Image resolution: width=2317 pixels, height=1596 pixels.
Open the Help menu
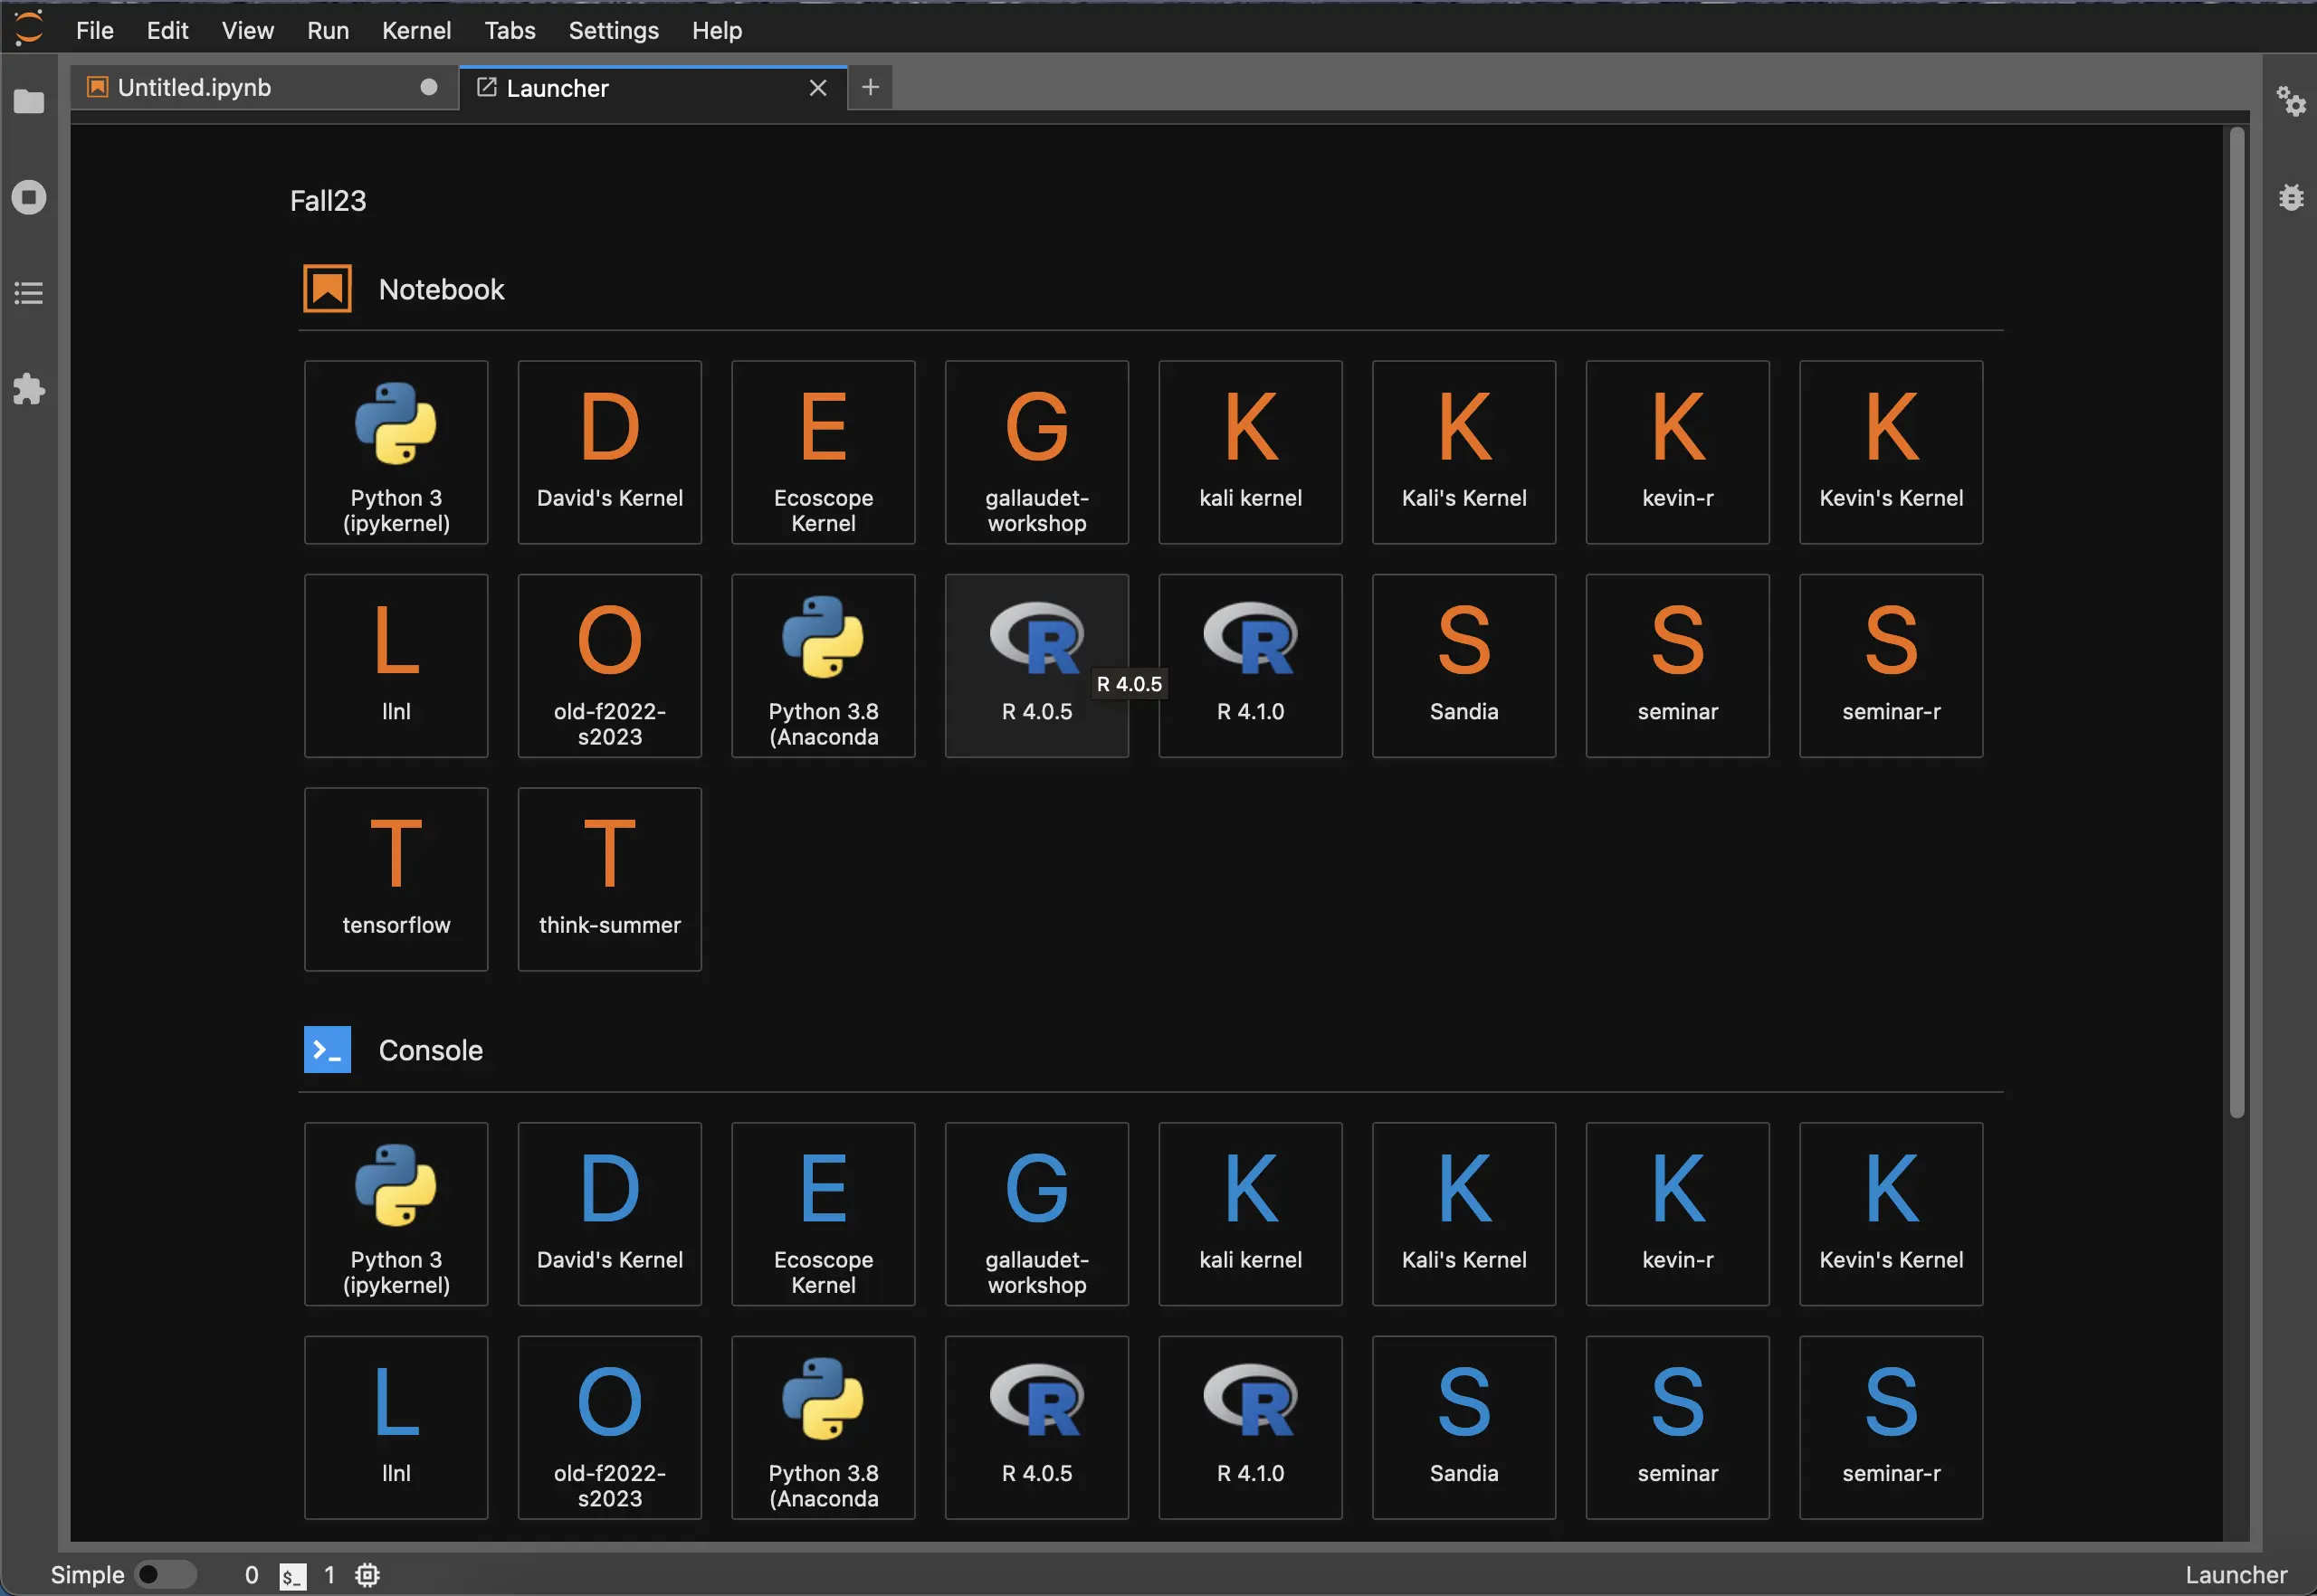click(716, 30)
